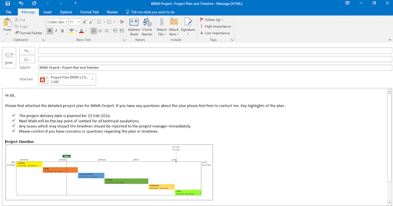Attach a file with paperclip icon
This screenshot has width=393, height=206.
[x=161, y=27]
